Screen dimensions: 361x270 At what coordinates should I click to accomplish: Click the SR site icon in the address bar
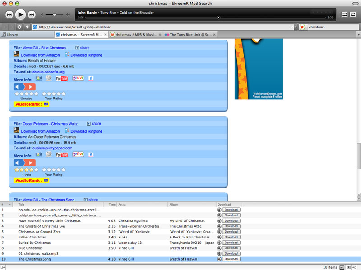tap(35, 27)
